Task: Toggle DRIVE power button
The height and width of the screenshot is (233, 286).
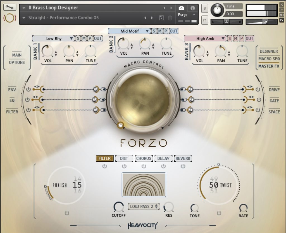Action: pyautogui.click(x=258, y=89)
